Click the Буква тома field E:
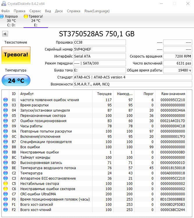This screenshot has height=218, width=194. click(100, 70)
